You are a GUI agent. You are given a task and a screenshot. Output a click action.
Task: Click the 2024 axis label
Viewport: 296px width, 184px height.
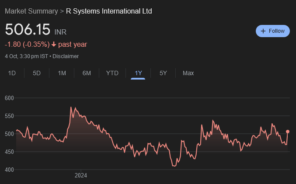pos(81,176)
